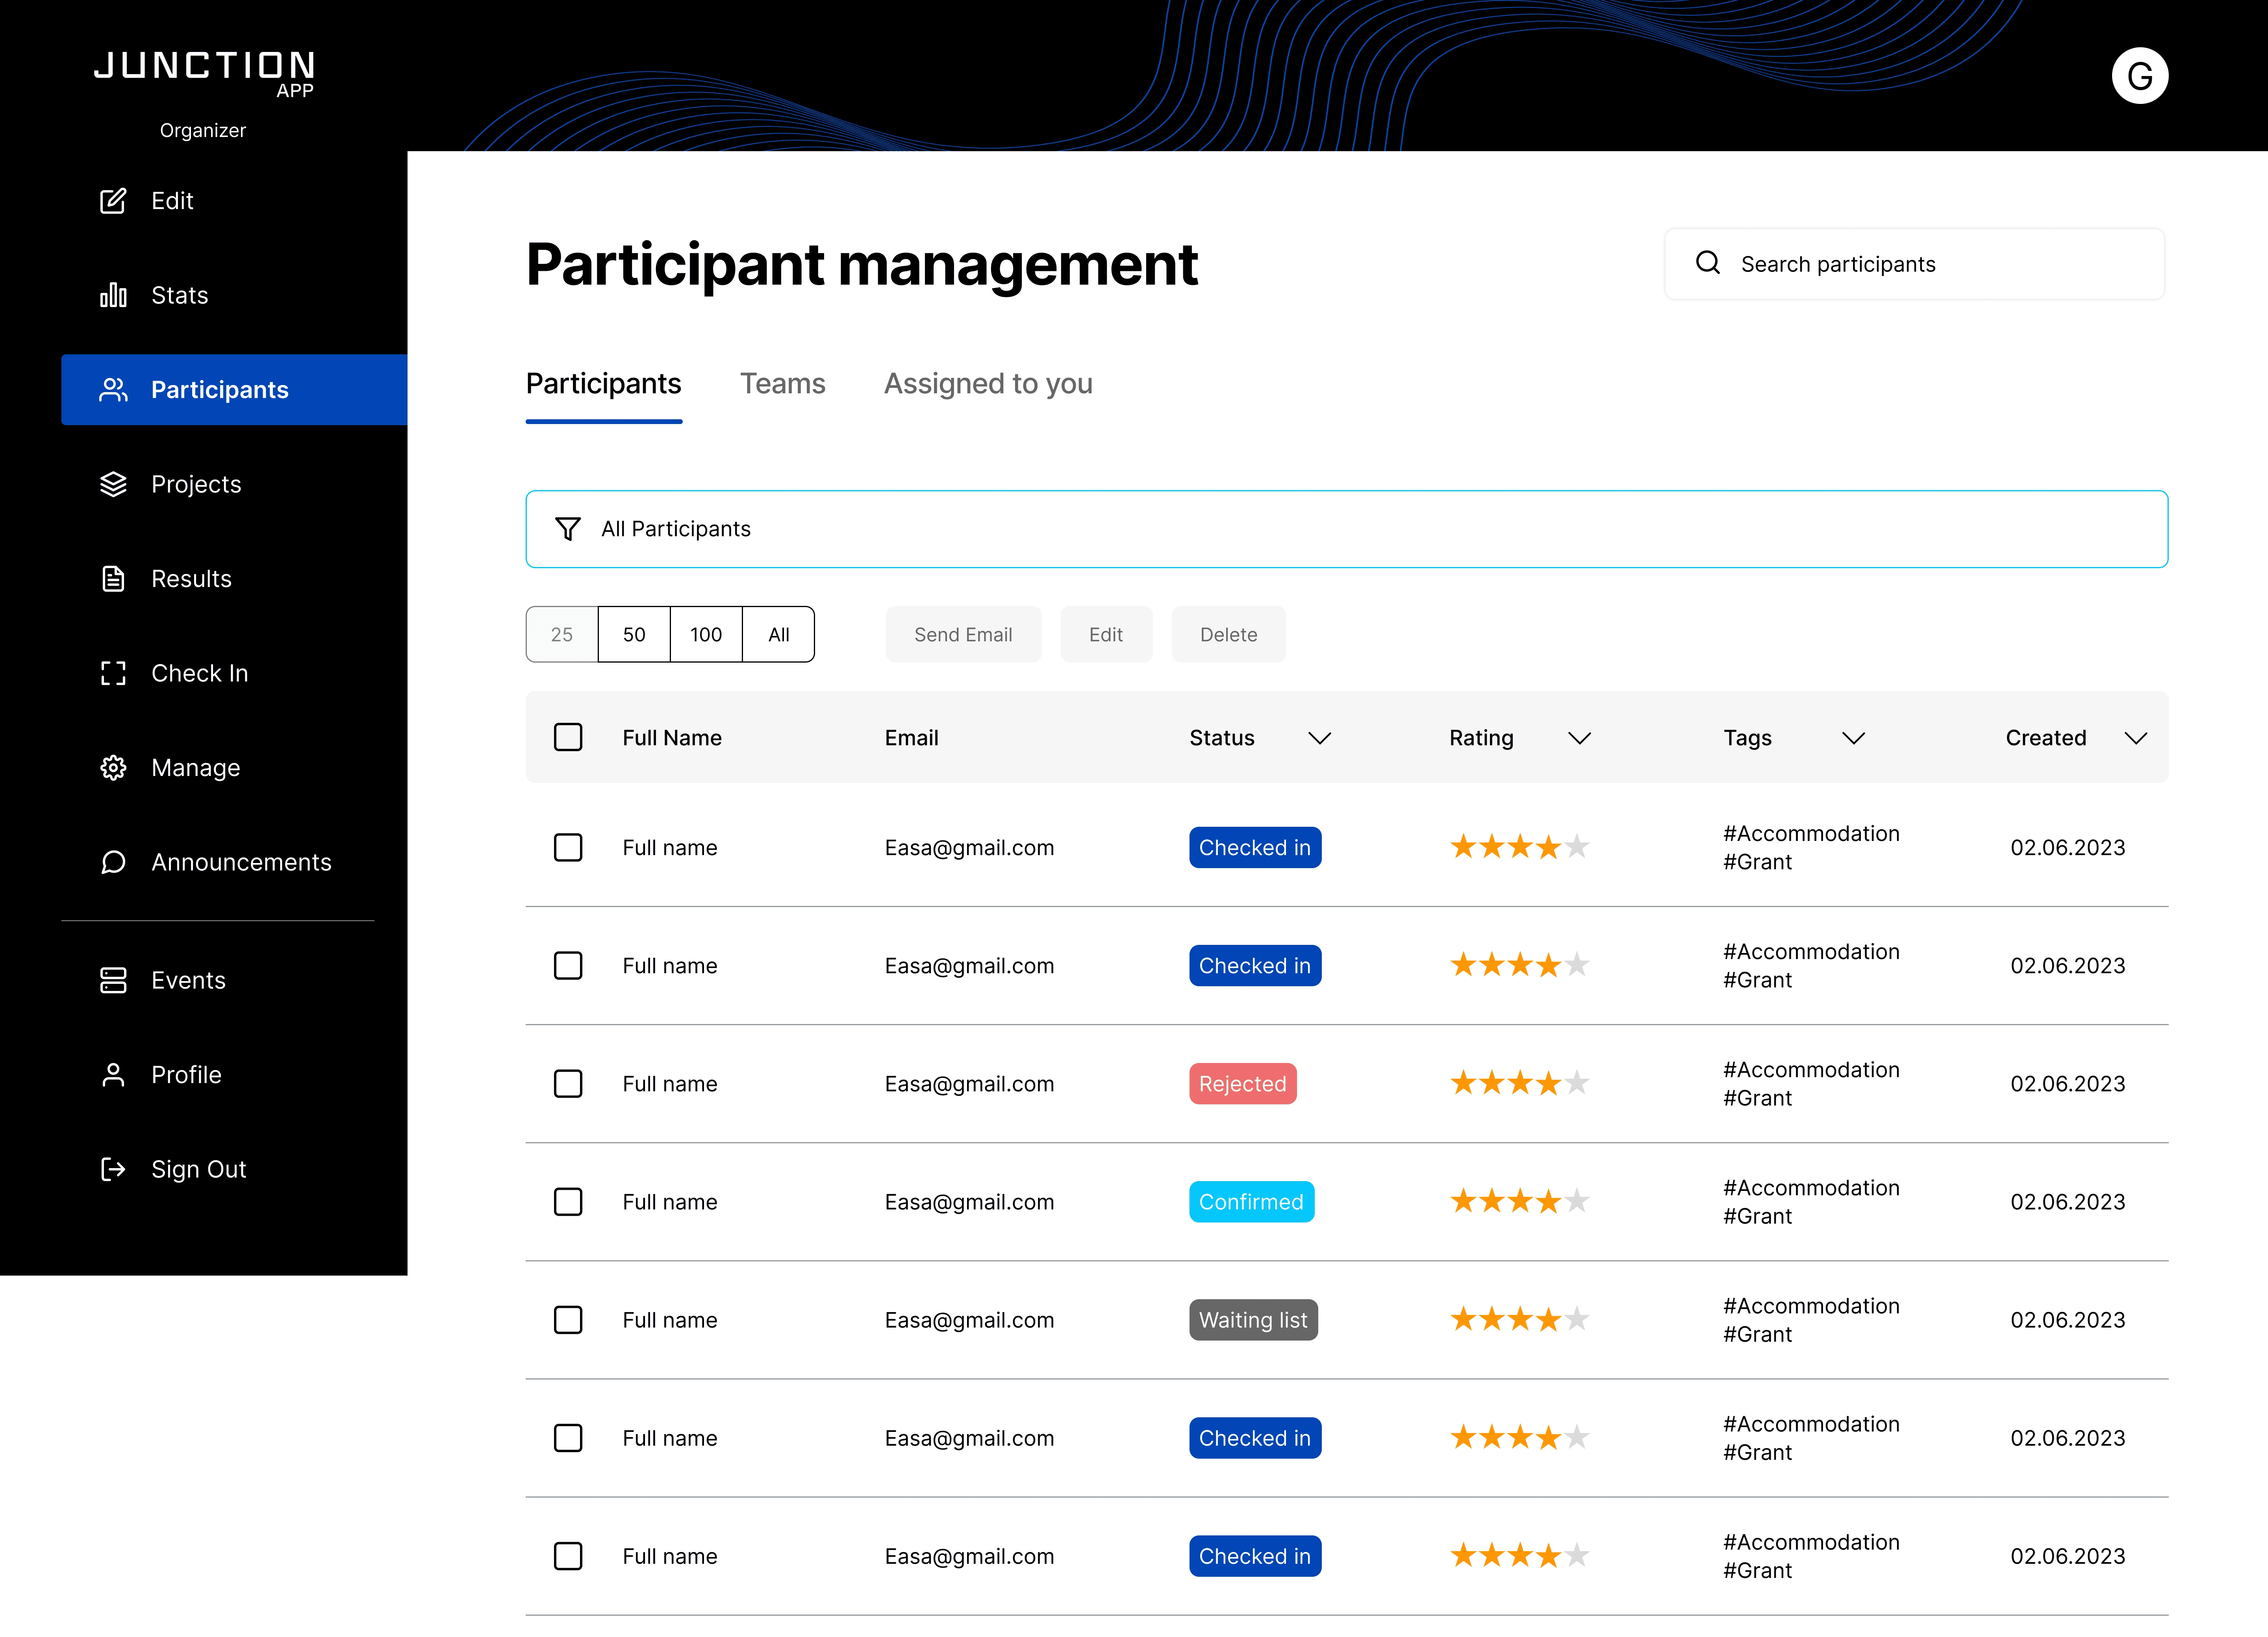Screen dimensions: 2268x1637
Task: Open the G user avatar
Action: pyautogui.click(x=2139, y=76)
